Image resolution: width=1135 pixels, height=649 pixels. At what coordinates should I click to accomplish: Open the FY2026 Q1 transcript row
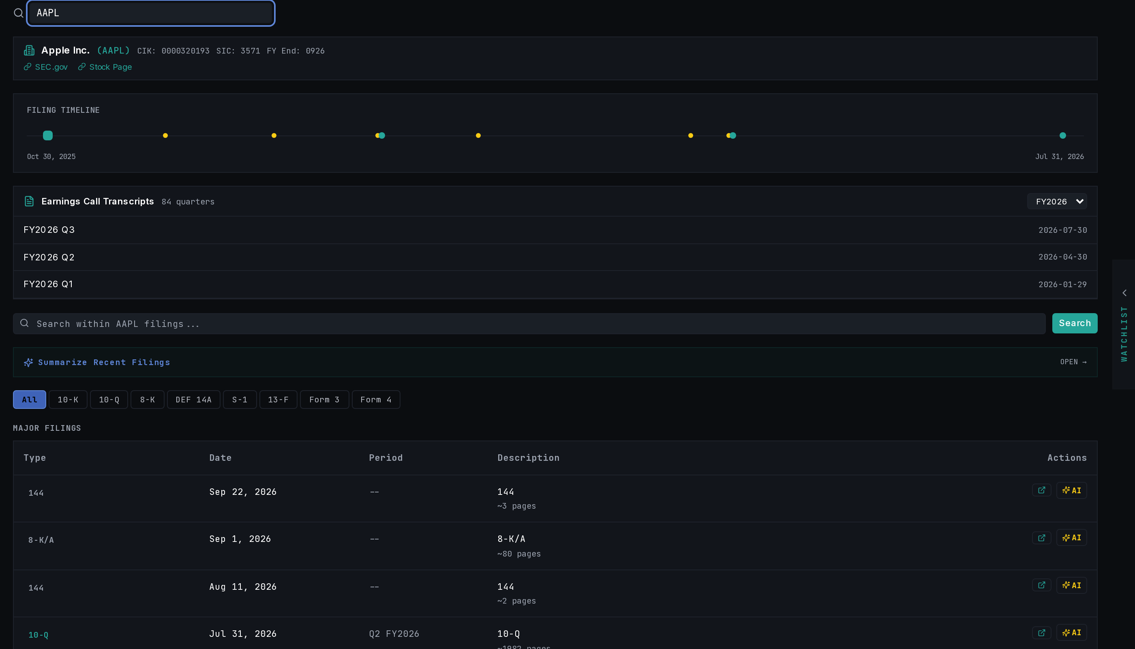[x=555, y=284]
